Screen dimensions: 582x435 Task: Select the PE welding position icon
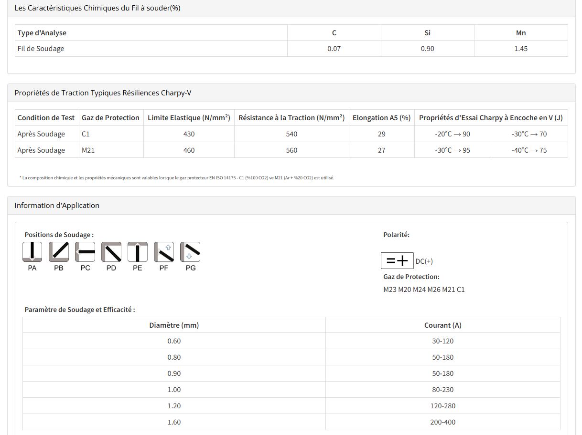[x=138, y=252]
